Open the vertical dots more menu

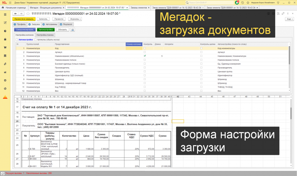(288, 14)
